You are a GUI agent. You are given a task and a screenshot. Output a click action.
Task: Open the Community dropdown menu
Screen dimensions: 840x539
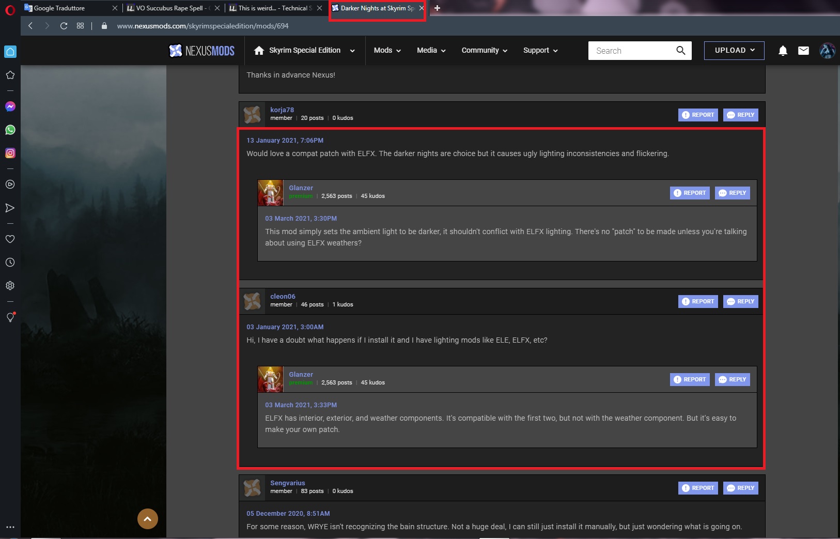[x=485, y=51]
